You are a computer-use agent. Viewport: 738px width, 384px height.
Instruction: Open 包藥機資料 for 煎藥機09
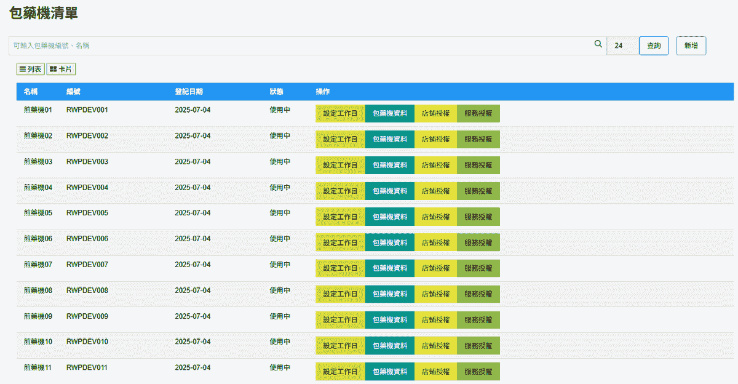click(x=389, y=320)
